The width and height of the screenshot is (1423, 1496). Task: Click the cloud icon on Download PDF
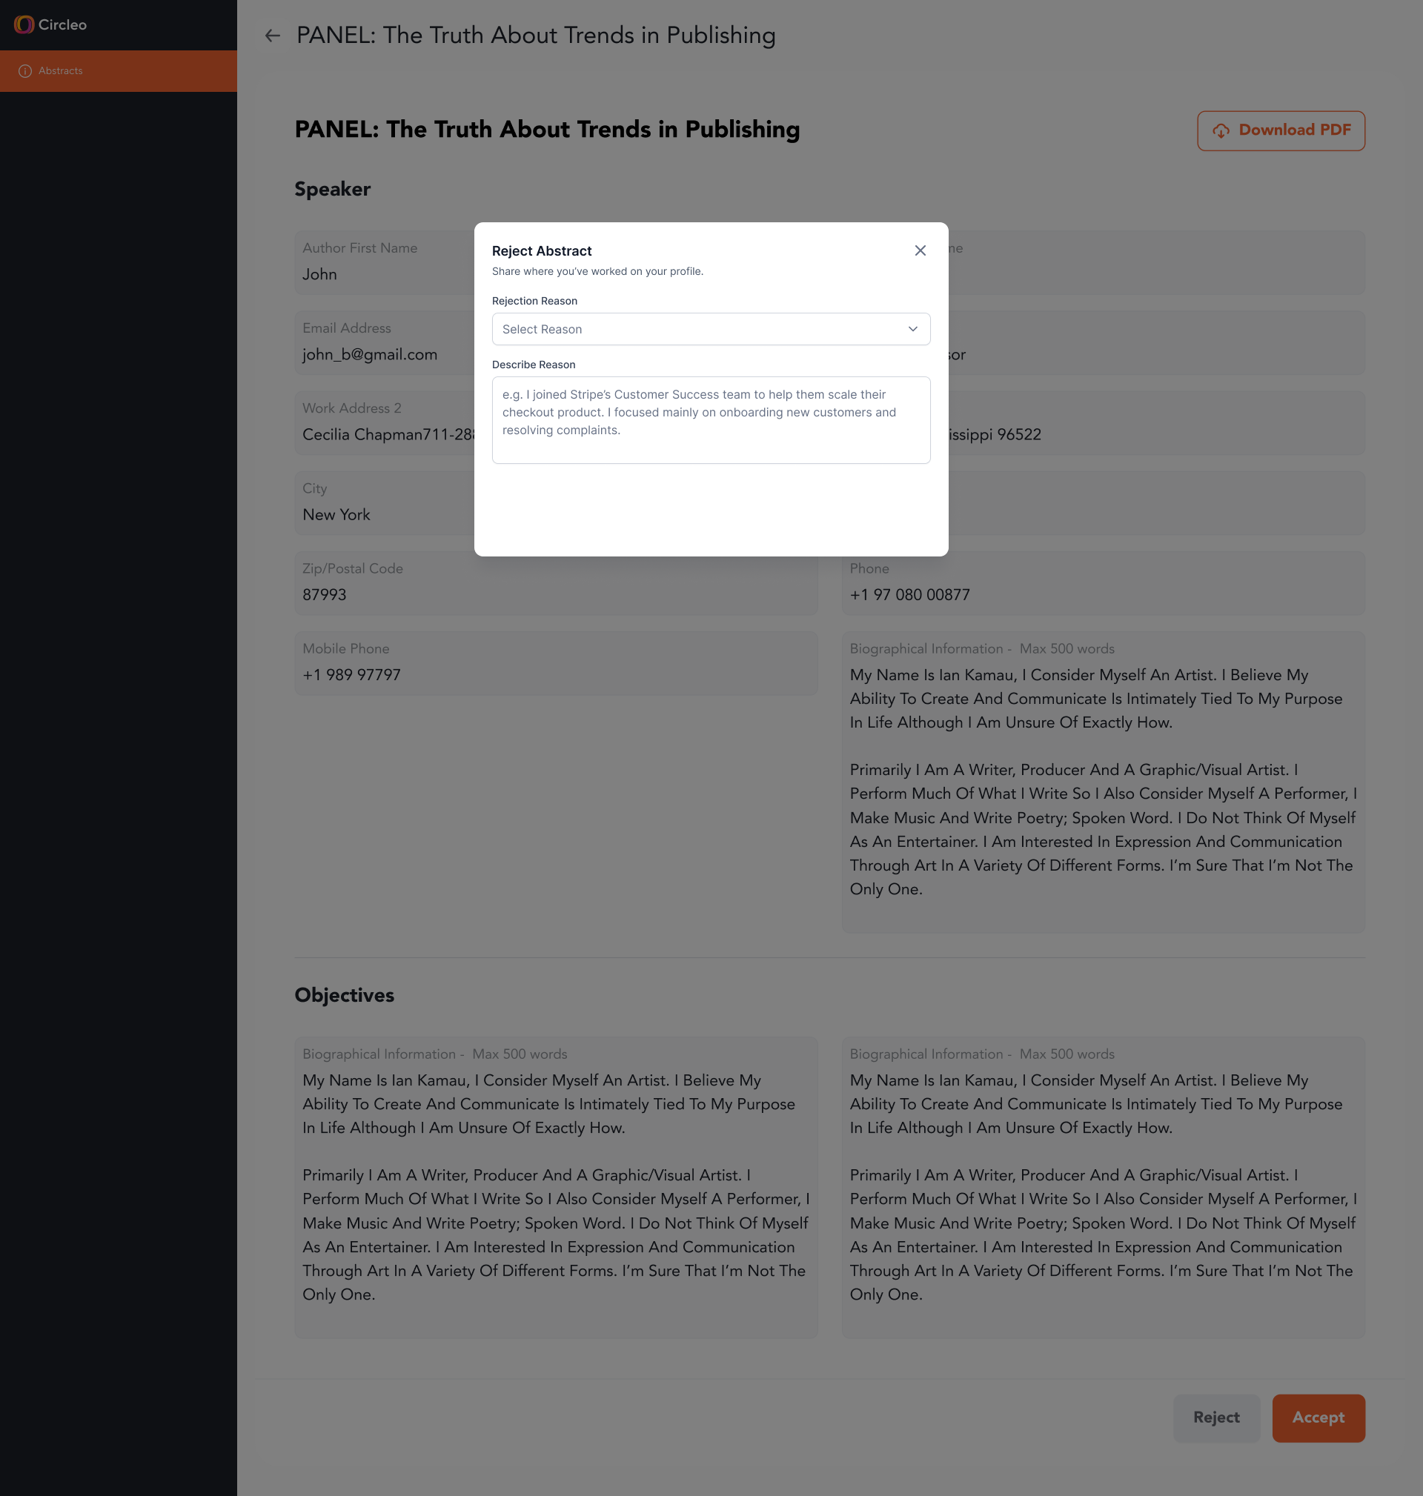tap(1221, 131)
